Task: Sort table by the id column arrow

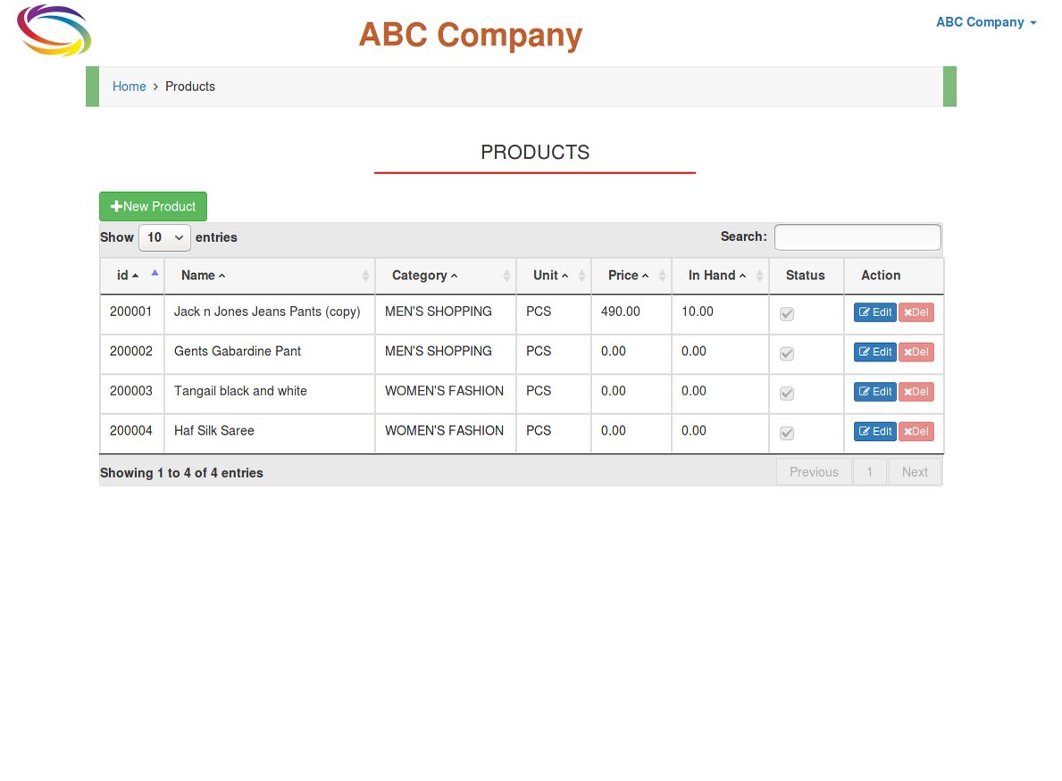Action: 155,273
